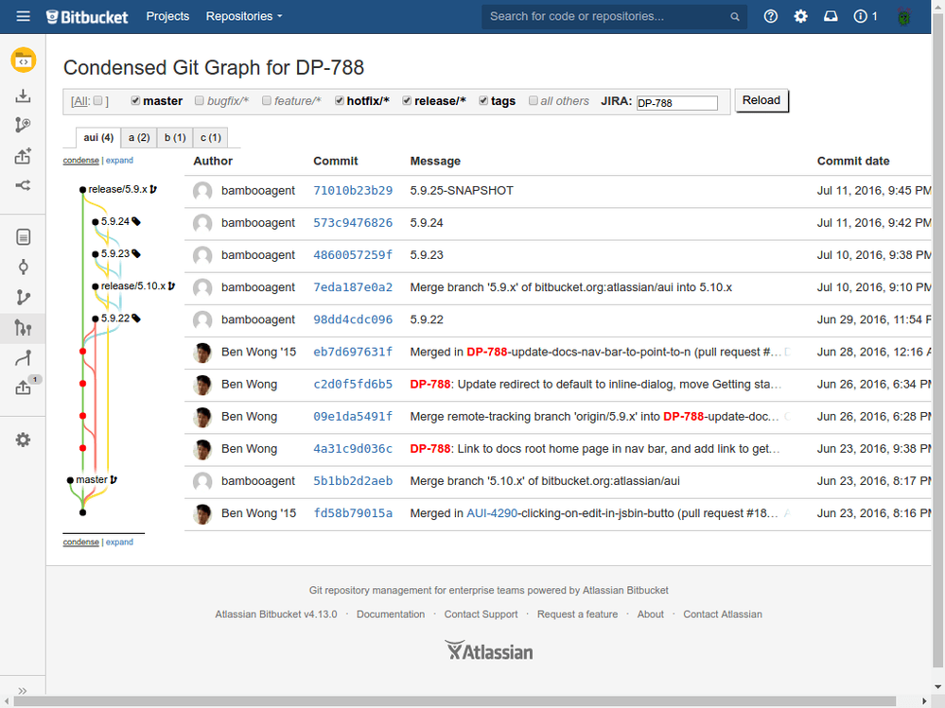Click the Bitbucket logo
945x708 pixels.
point(87,17)
